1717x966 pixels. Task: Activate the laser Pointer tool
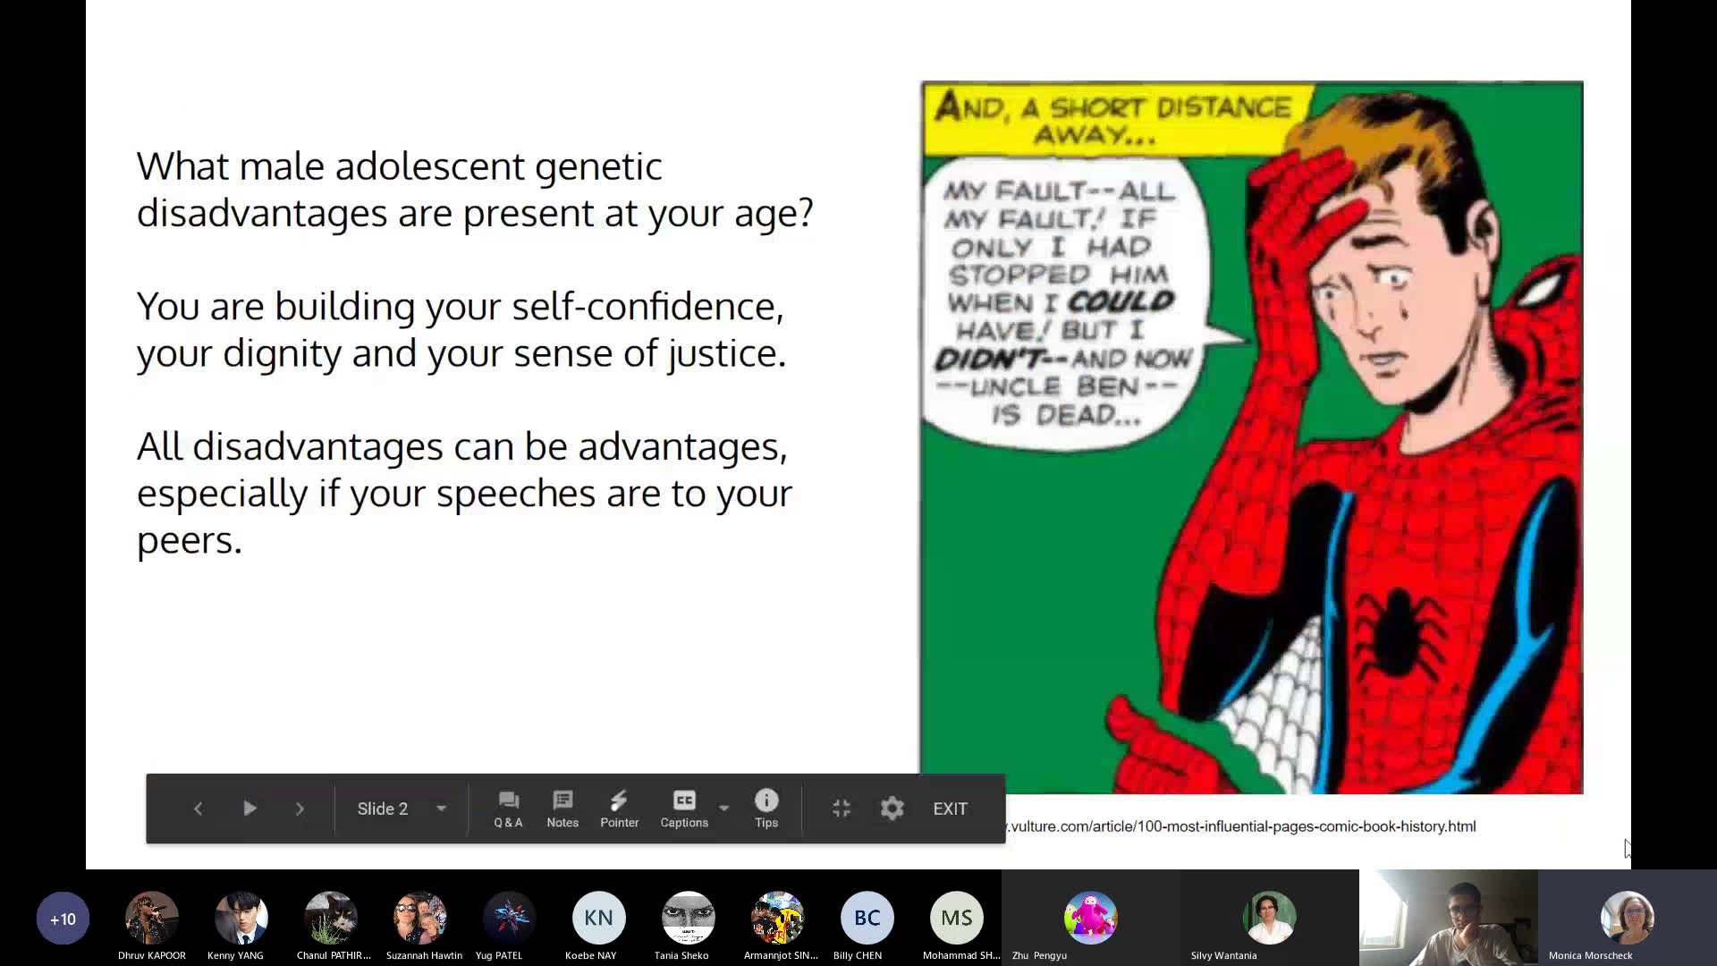(619, 809)
